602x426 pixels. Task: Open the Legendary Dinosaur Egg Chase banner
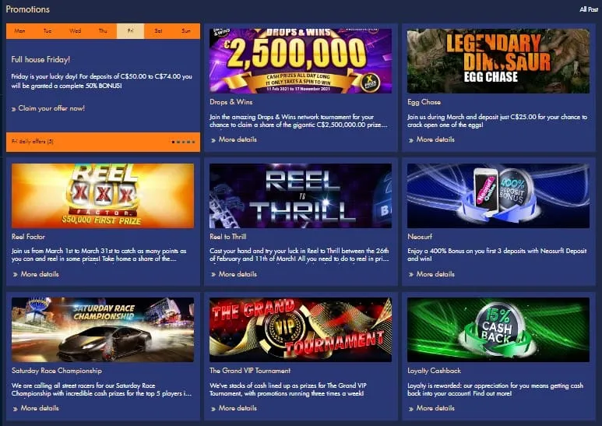tap(498, 61)
